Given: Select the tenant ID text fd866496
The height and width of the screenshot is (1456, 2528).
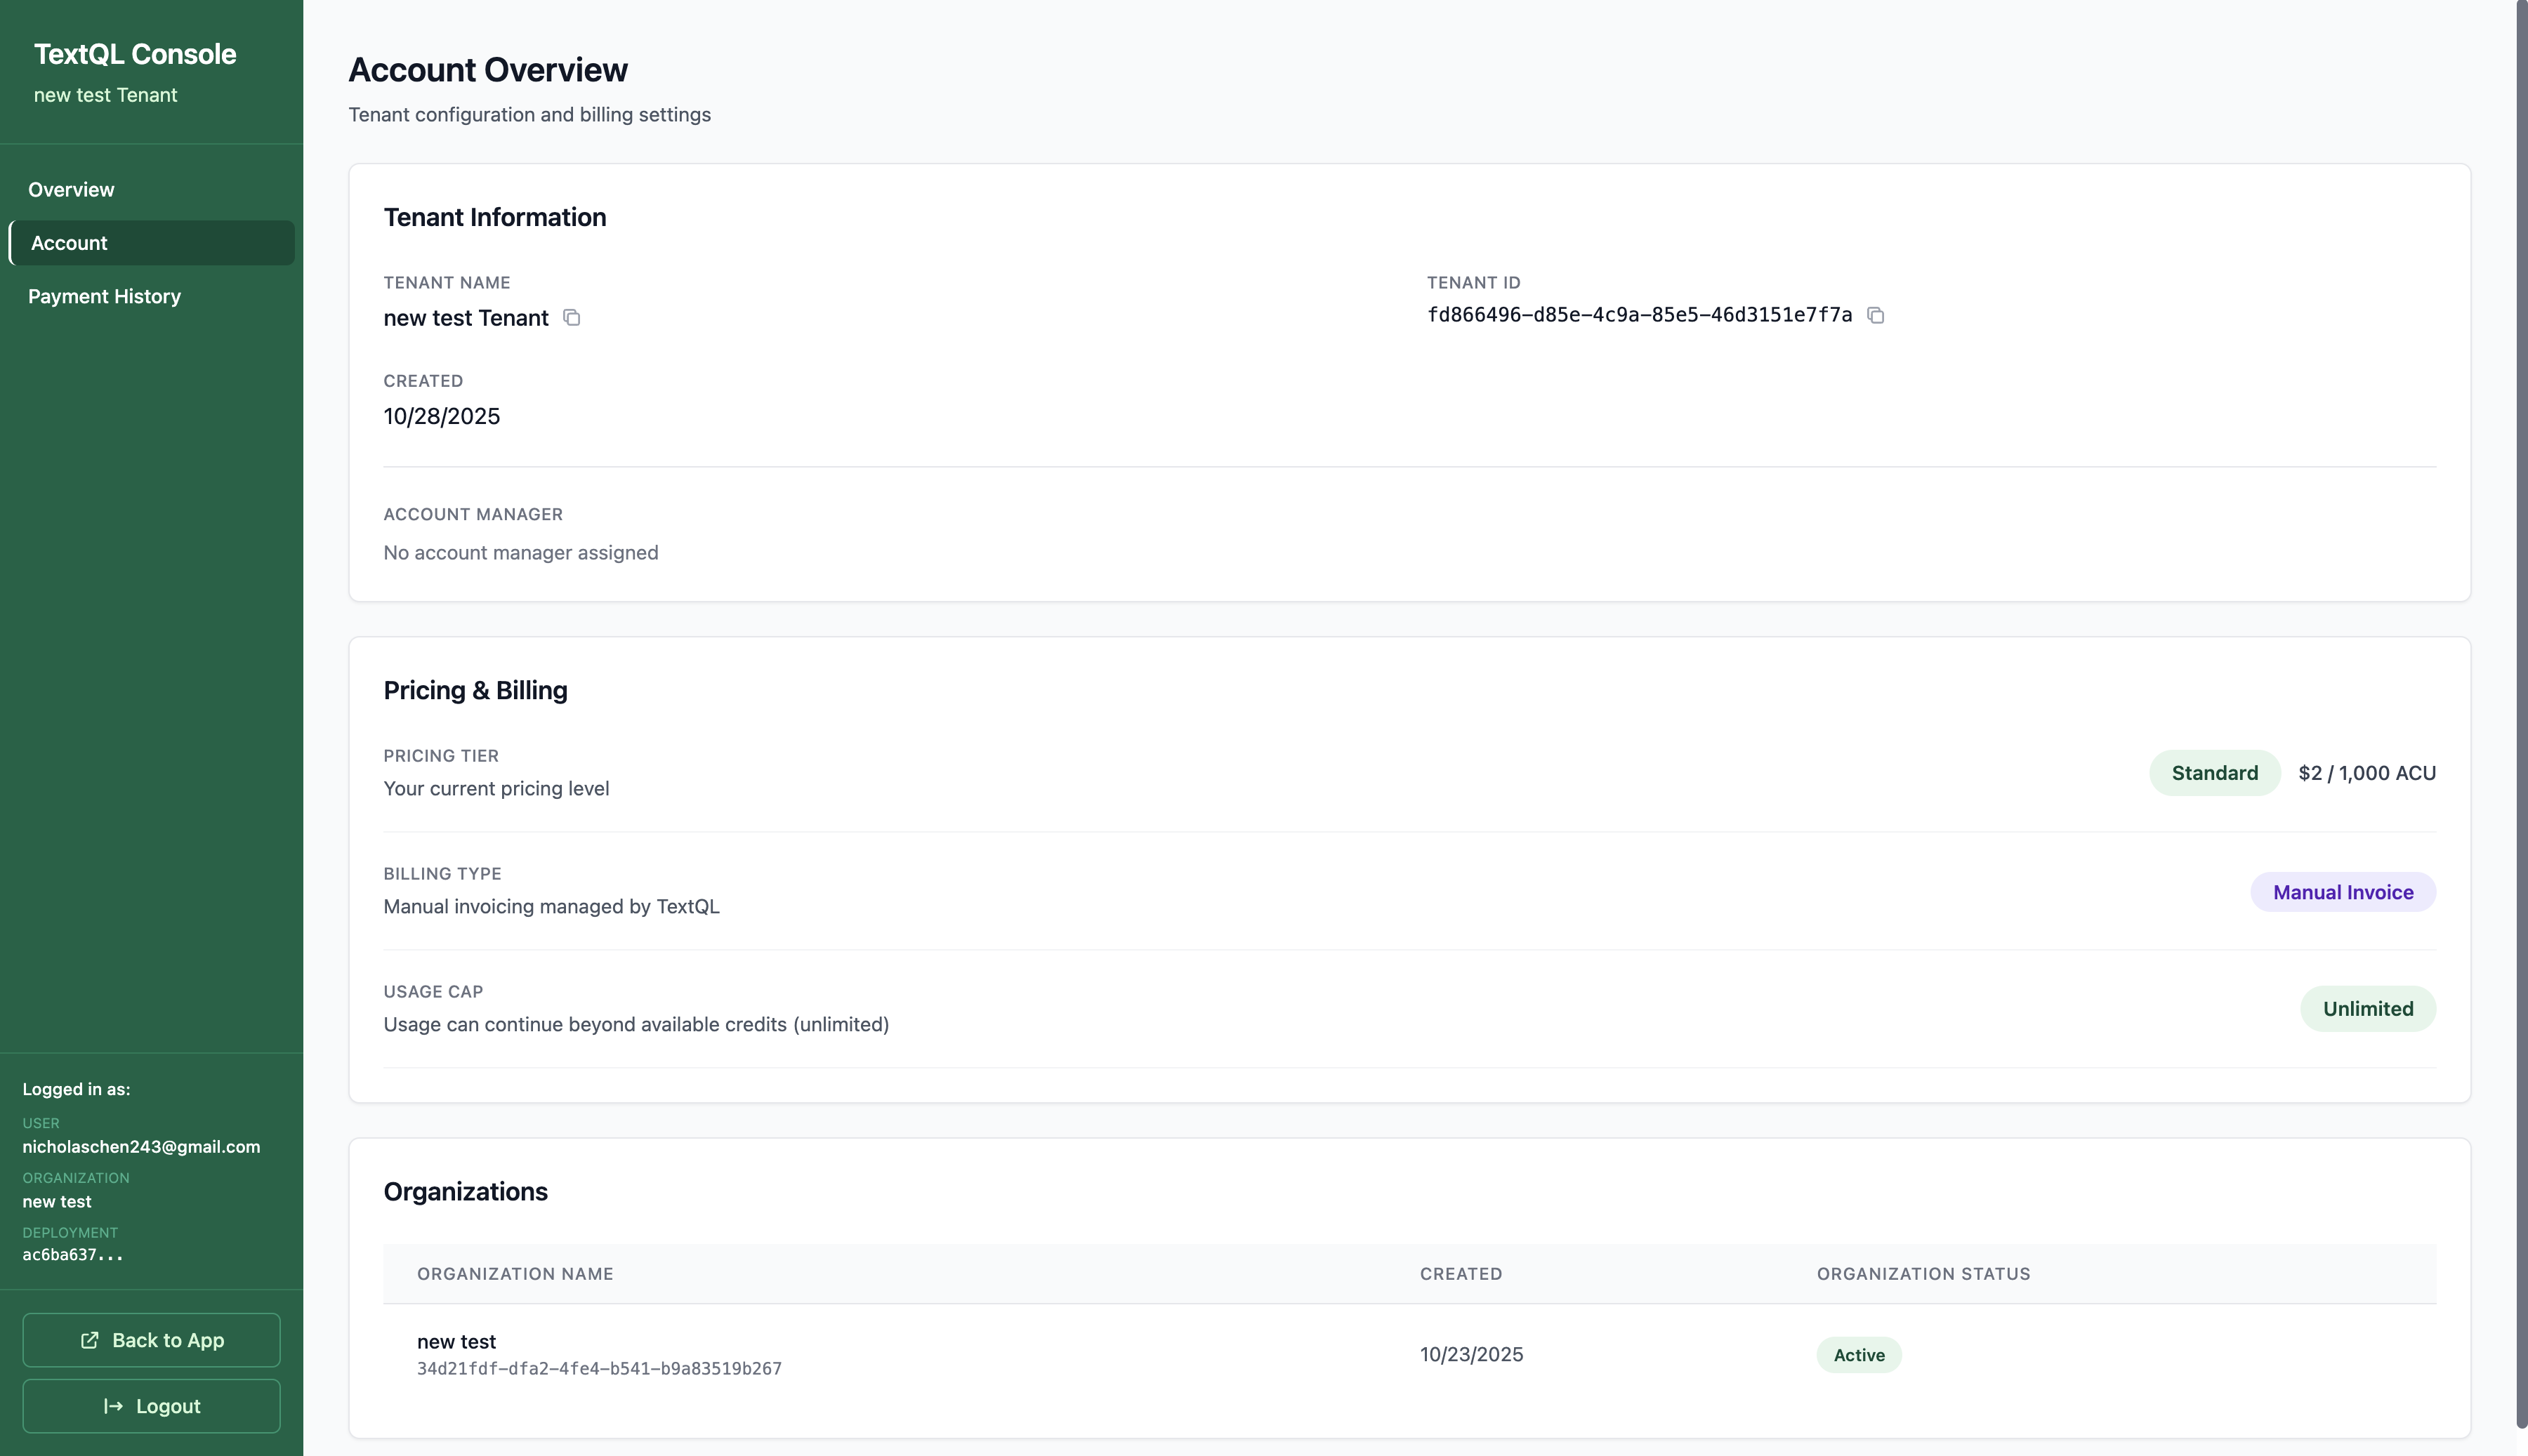Looking at the screenshot, I should point(1639,315).
